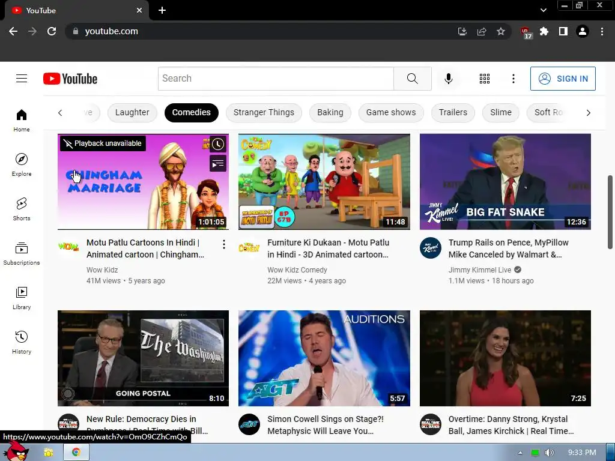Open the Wow Kidz Comedy channel name
This screenshot has width=615, height=461.
point(297,270)
